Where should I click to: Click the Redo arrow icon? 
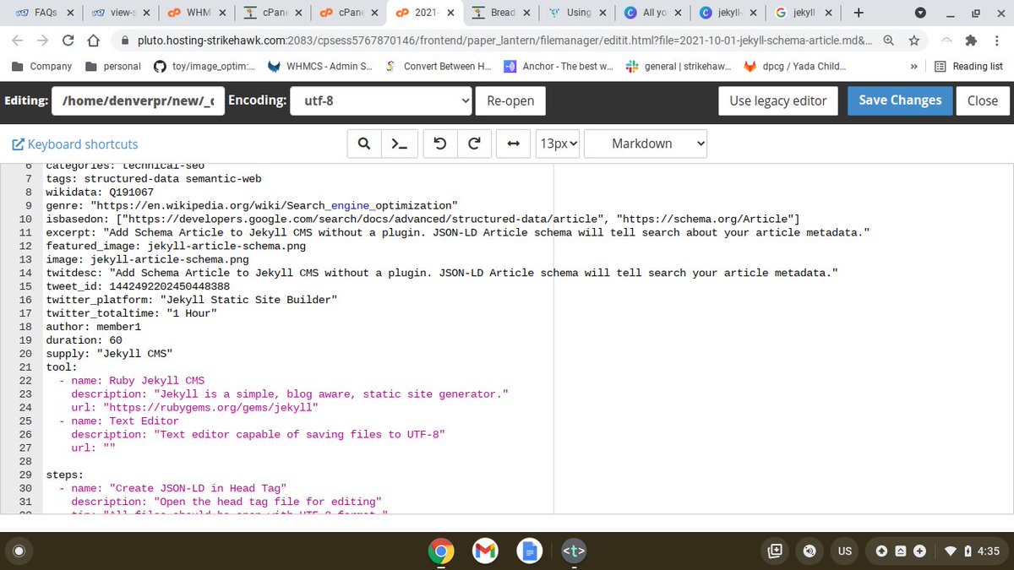[473, 144]
